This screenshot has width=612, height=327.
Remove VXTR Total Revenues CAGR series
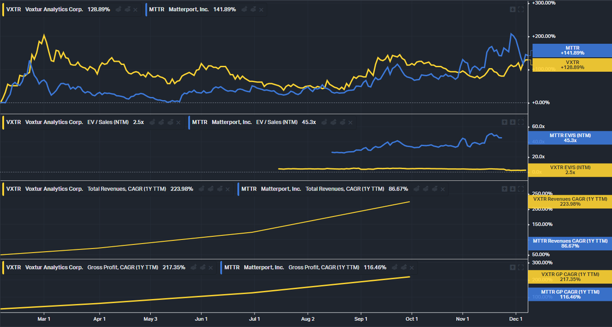click(x=227, y=189)
